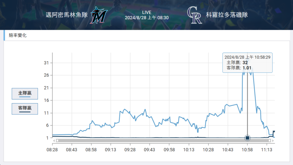Click the 09:28 time axis label
This screenshot has width=293, height=165.
[x=130, y=150]
